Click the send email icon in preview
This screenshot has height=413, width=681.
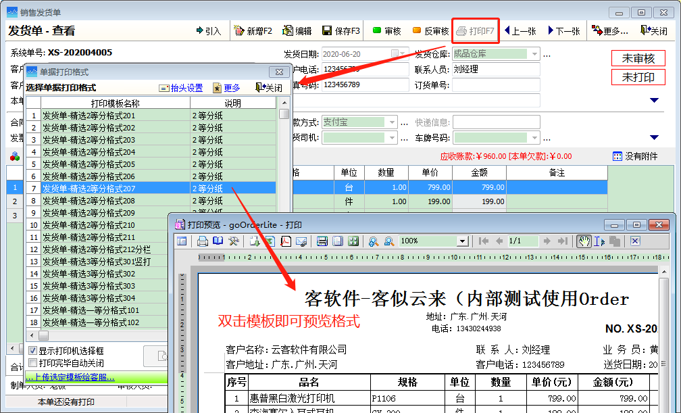(301, 241)
